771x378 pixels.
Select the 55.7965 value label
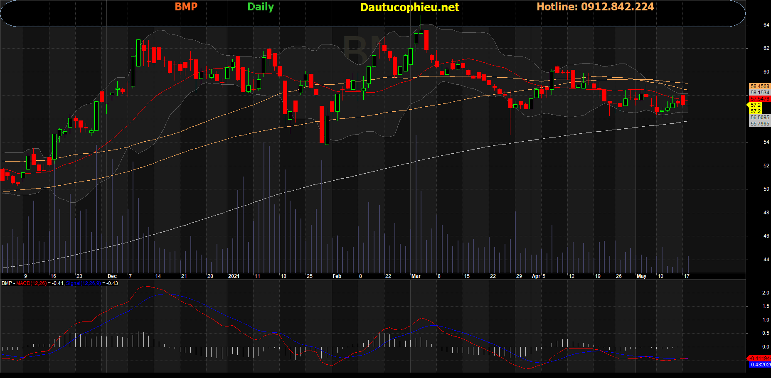point(760,124)
